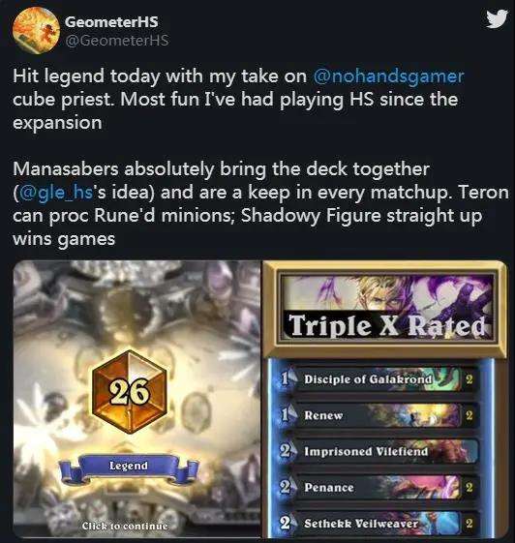Click the mana cost gem on Sethekk Veilweaver
The height and width of the screenshot is (543, 515).
click(286, 523)
